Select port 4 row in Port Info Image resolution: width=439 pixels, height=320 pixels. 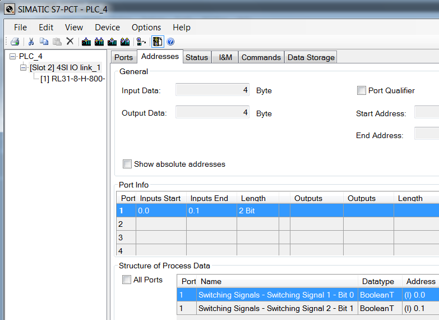tap(278, 250)
